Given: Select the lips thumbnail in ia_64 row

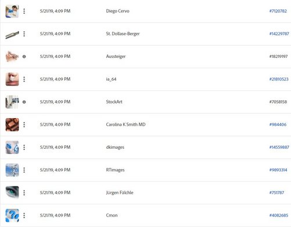Looking at the screenshot, I should tap(12, 79).
